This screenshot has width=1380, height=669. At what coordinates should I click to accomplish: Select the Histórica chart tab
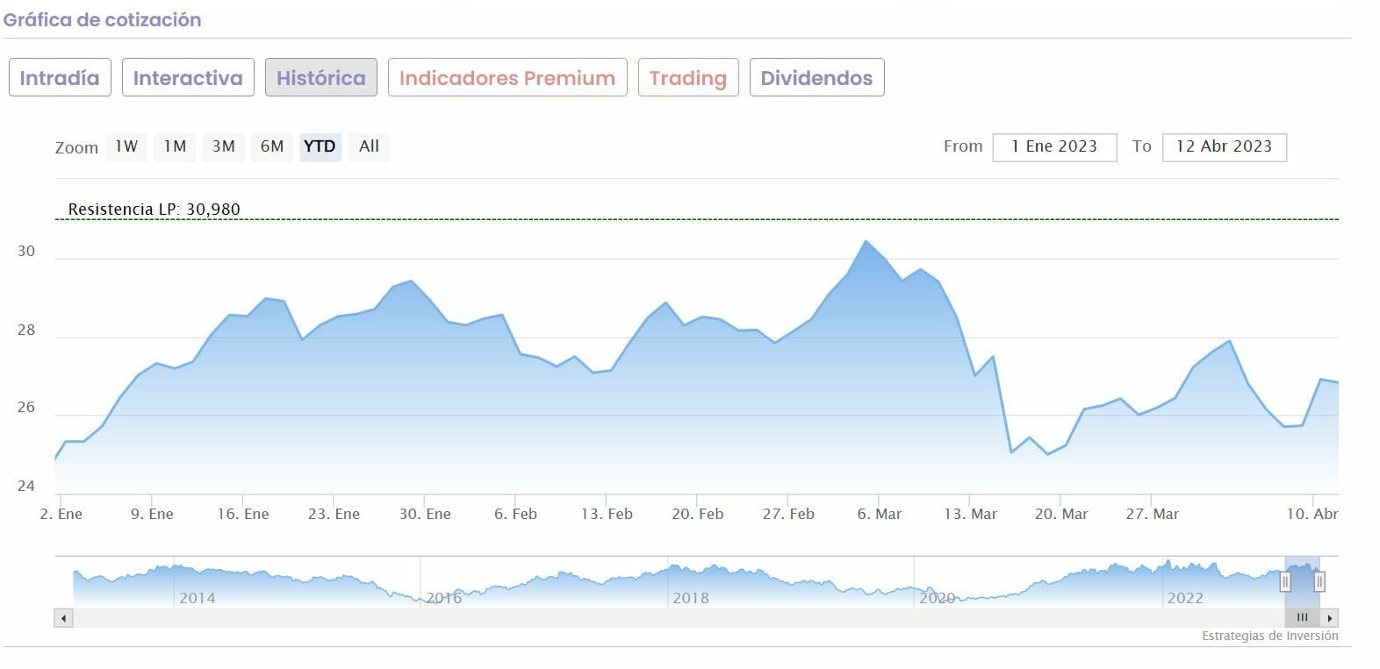coord(321,78)
